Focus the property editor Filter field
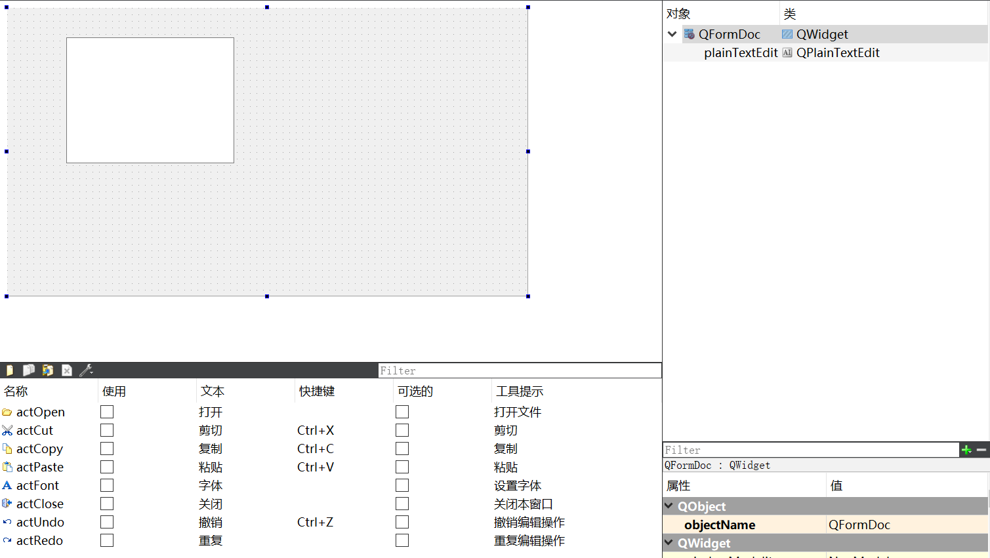This screenshot has width=990, height=558. [x=811, y=450]
